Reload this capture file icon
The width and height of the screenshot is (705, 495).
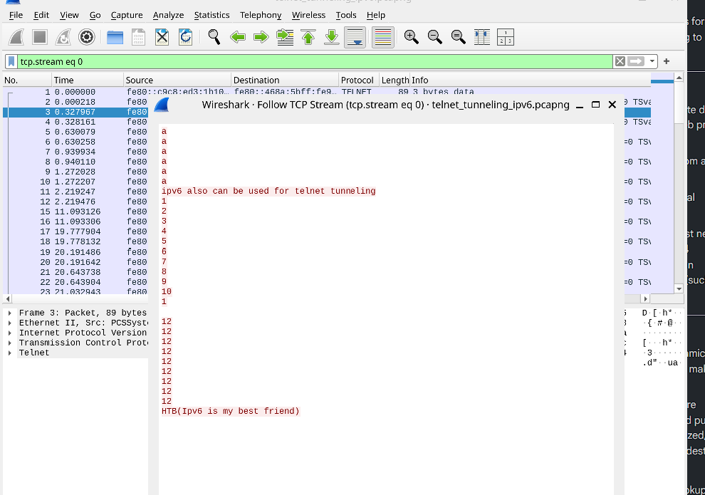[185, 37]
